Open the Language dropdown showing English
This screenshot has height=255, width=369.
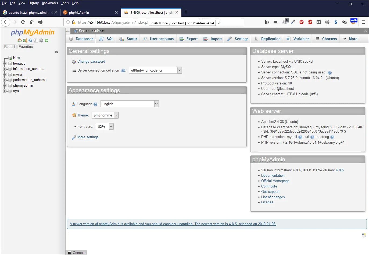(x=130, y=104)
